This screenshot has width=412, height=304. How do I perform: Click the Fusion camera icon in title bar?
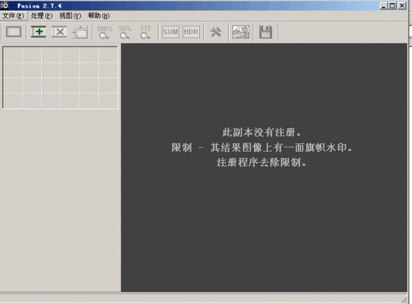point(5,5)
